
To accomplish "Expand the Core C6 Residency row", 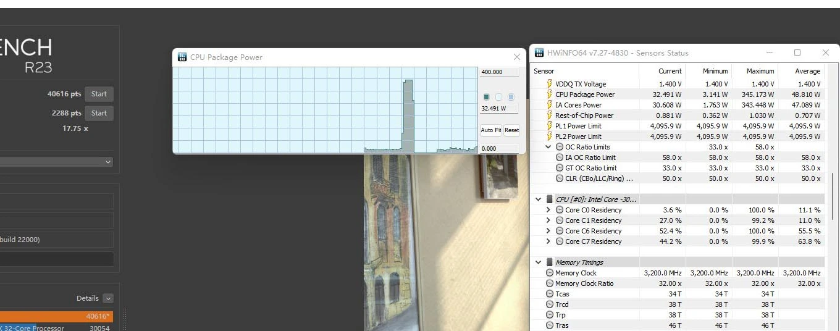I will [x=548, y=231].
